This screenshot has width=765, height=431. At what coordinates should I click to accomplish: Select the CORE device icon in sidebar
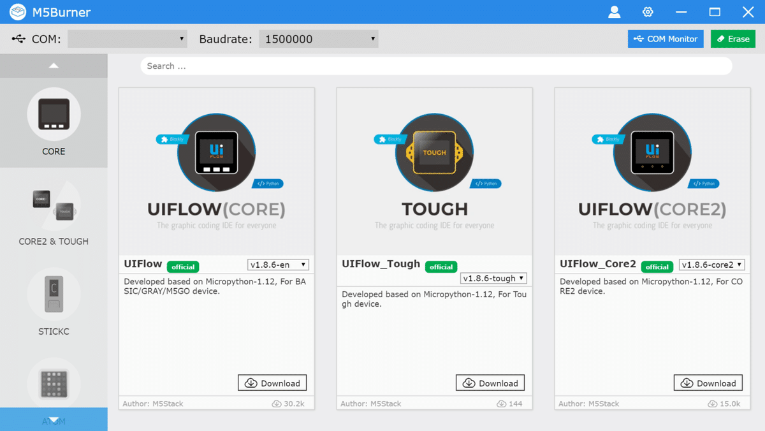54,114
